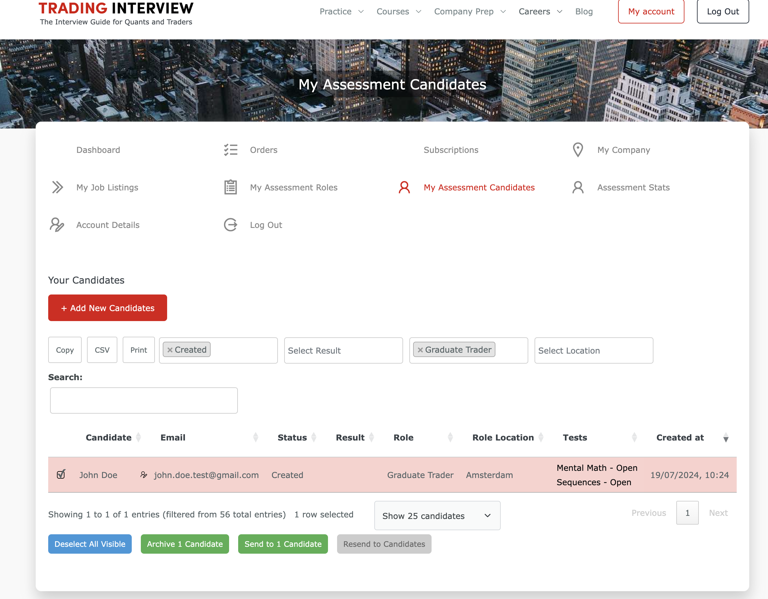Click the My Job Listings double-chevron icon
This screenshot has width=768, height=599.
coord(57,187)
